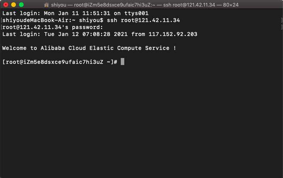The height and width of the screenshot is (178, 283).
Task: Click the password prompt line
Action: 53,27
